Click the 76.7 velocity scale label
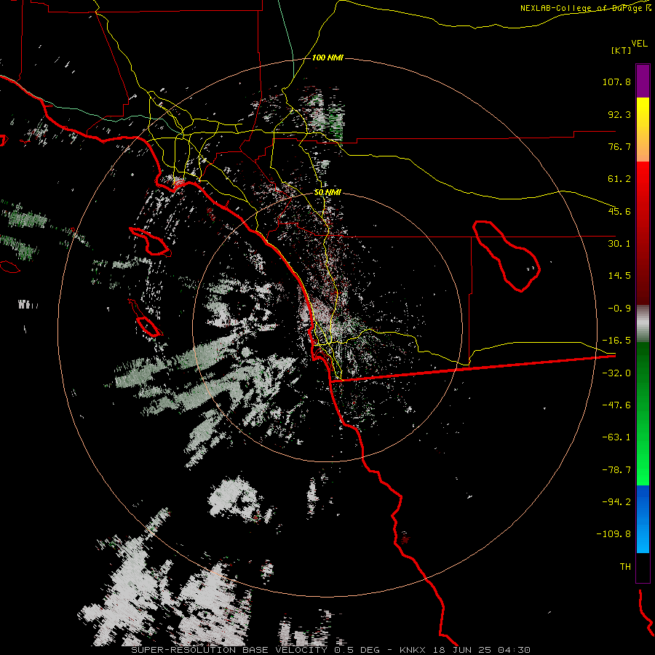The height and width of the screenshot is (655, 655). point(619,146)
